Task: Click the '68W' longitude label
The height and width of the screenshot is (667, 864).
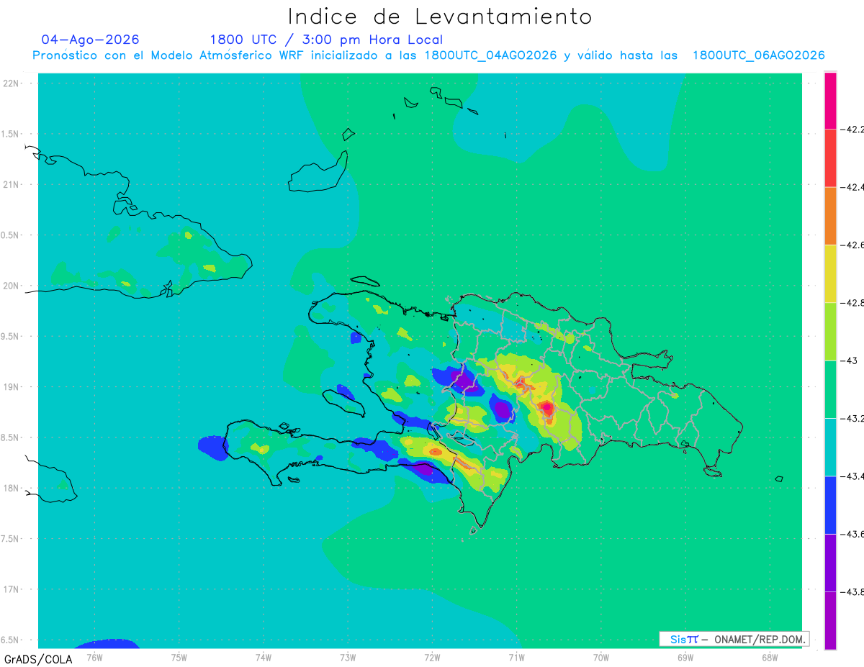Action: click(x=769, y=657)
